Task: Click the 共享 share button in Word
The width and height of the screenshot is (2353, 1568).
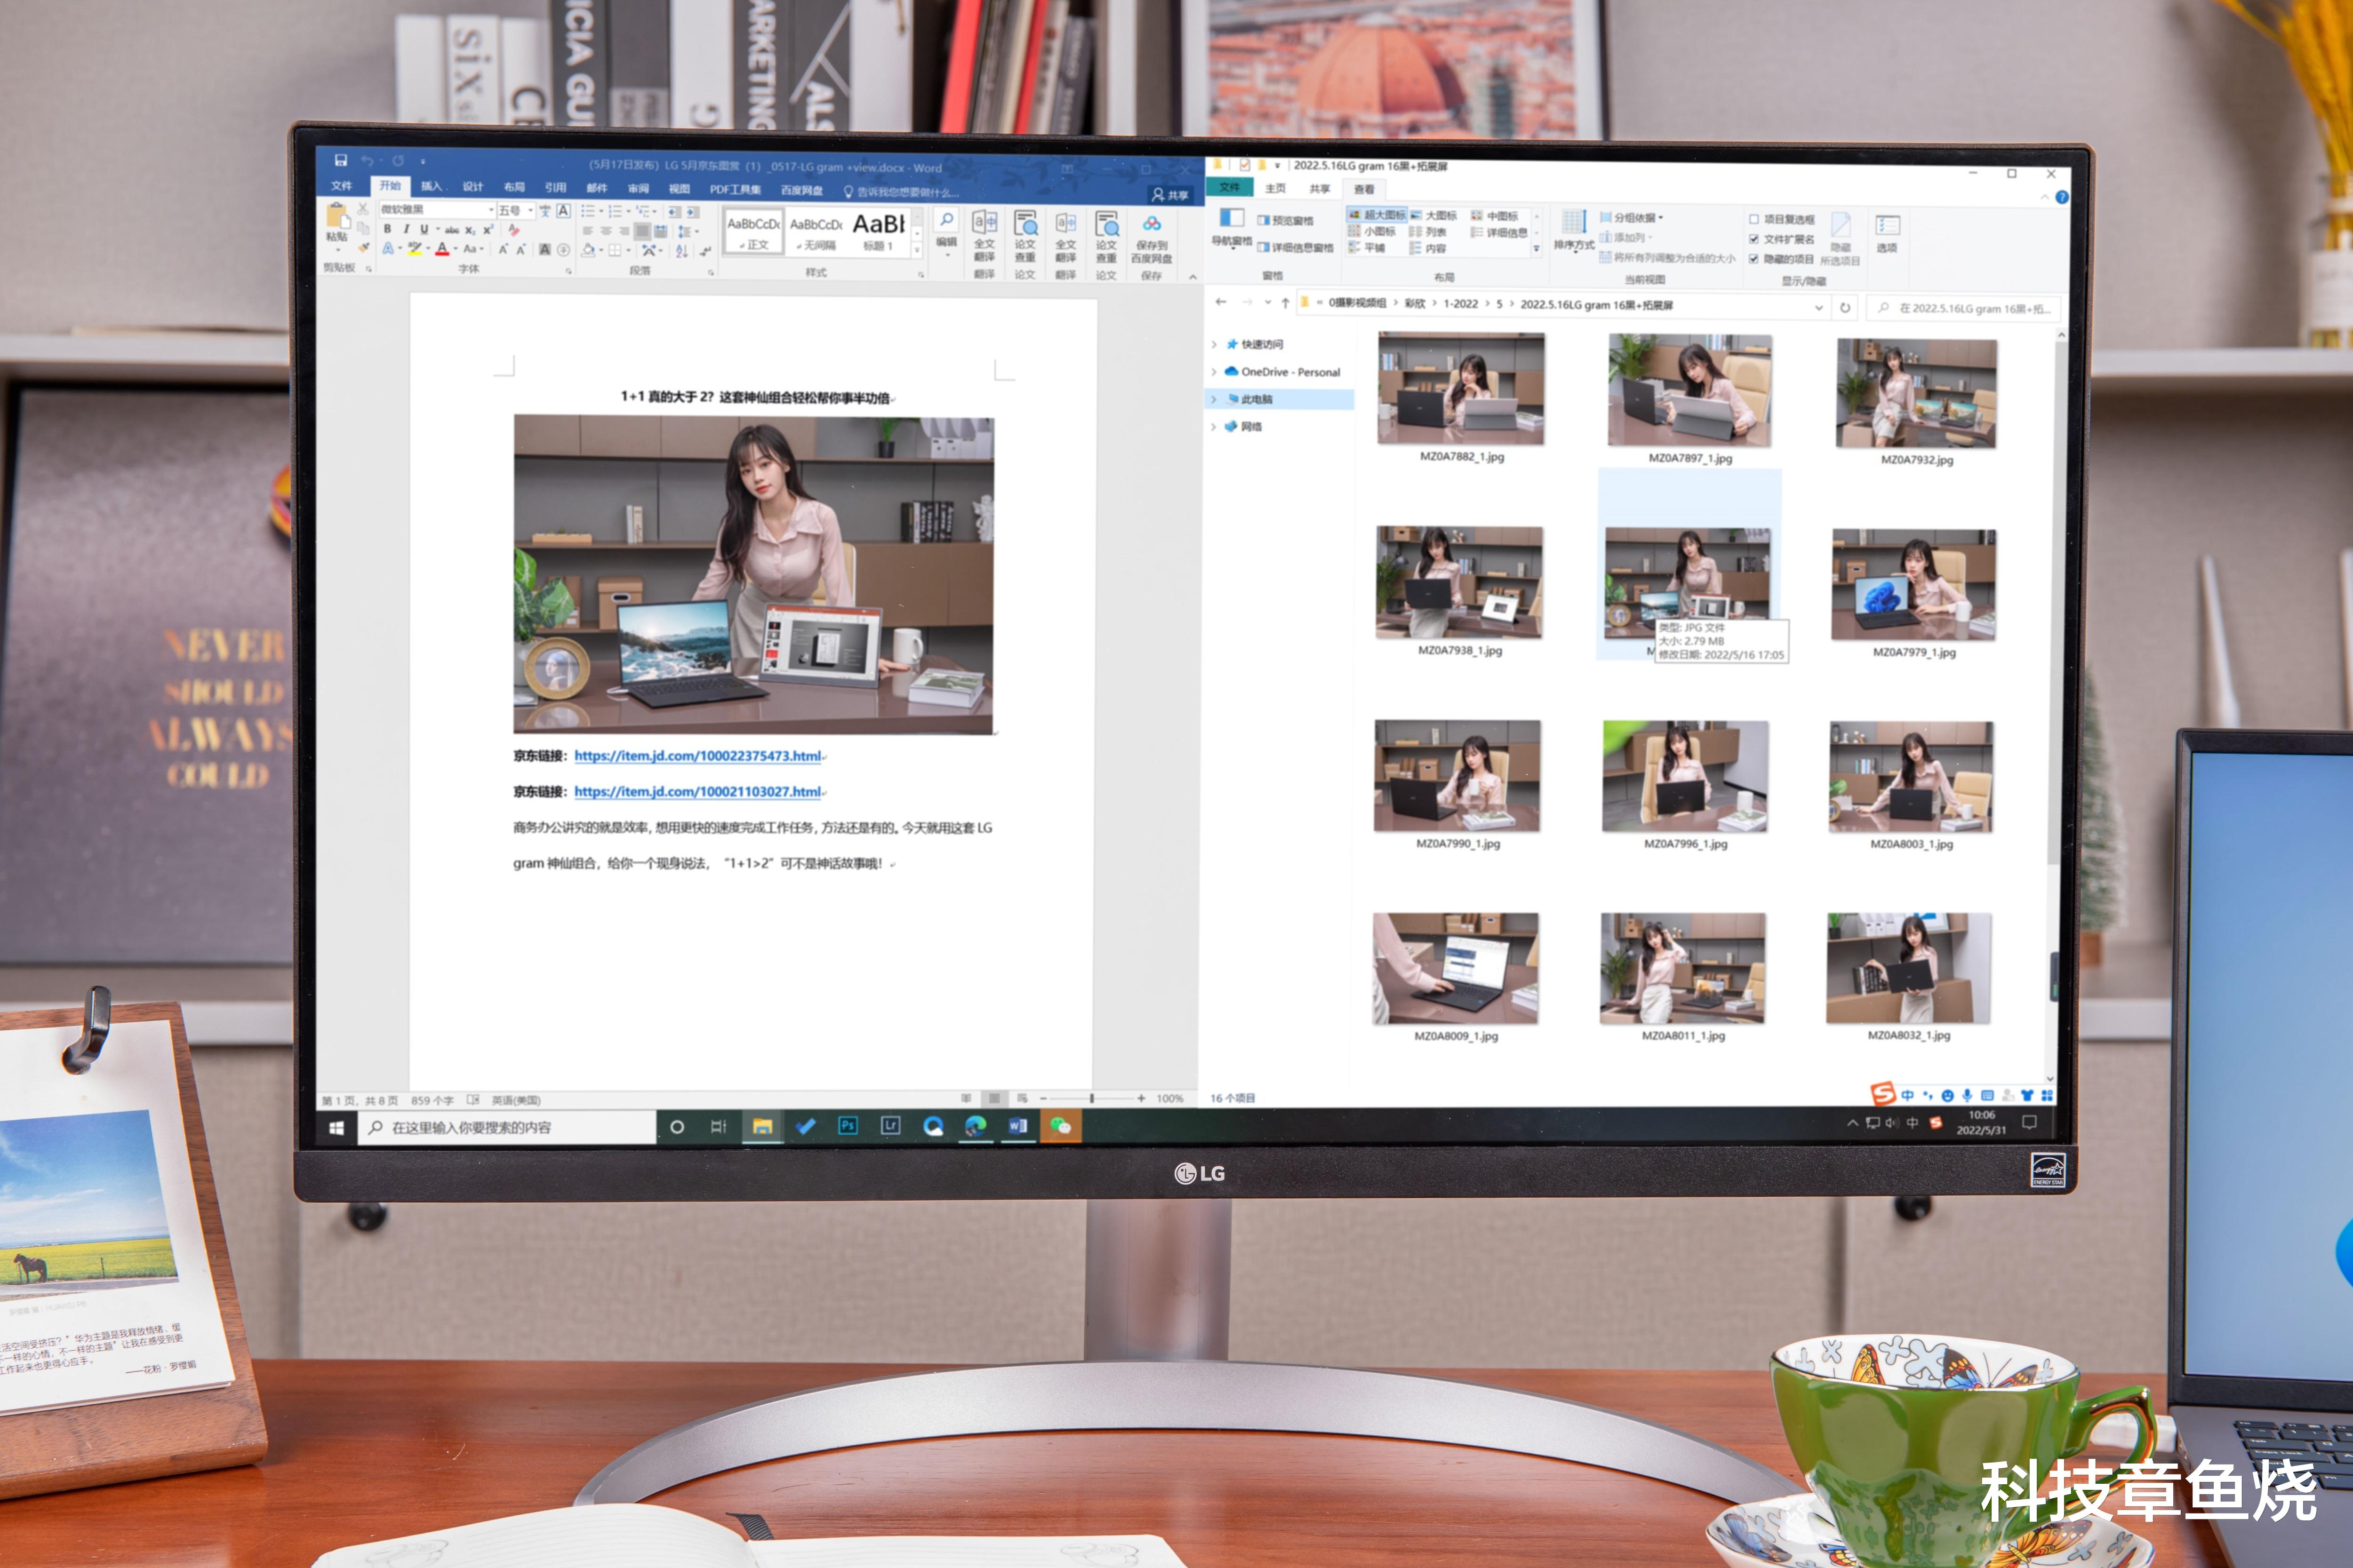Action: pos(1169,195)
